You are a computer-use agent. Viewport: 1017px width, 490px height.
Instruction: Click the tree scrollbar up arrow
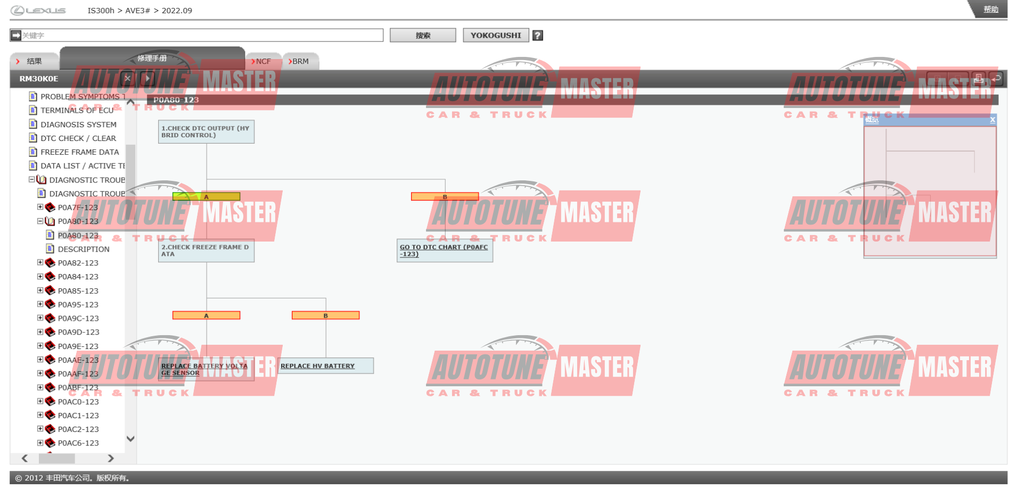tap(130, 102)
